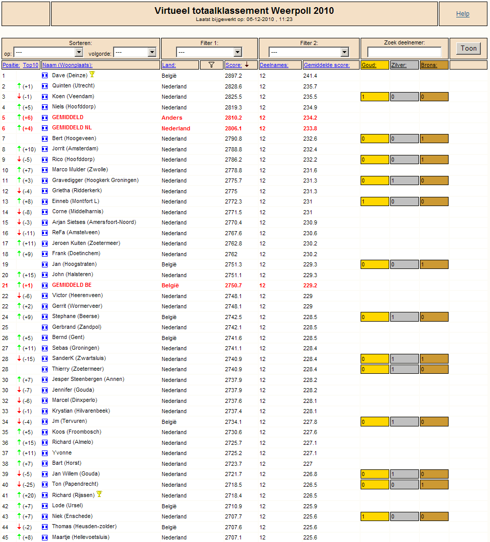Click blue icon beside Jan (Hoogstraten)
Screen dimensions: 490x542
(44, 264)
